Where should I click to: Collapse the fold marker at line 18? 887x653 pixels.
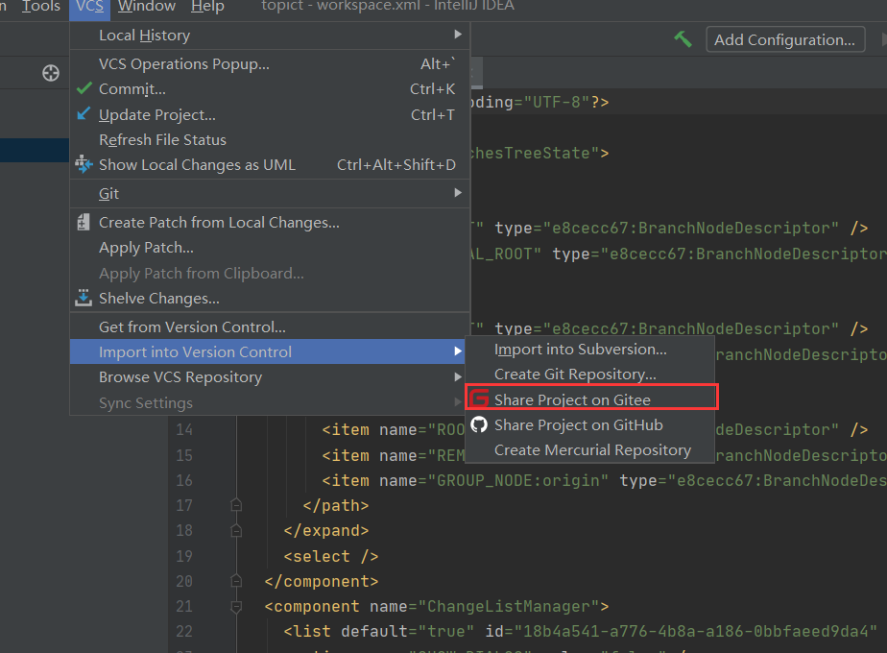pos(236,530)
